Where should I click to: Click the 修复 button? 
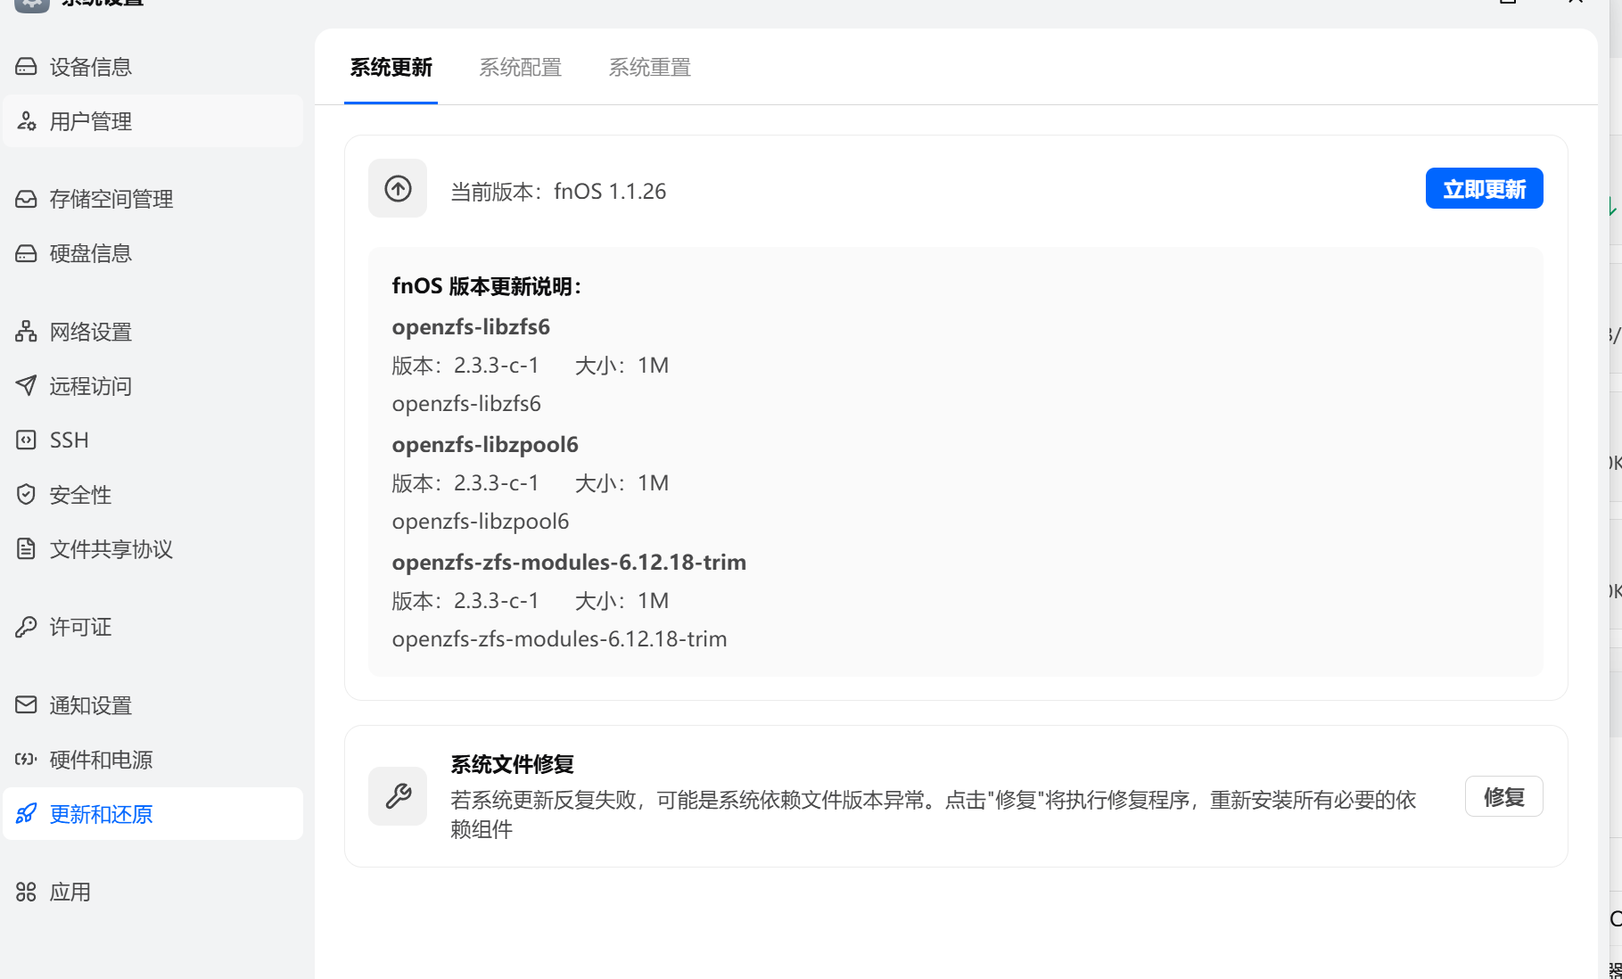click(1503, 796)
